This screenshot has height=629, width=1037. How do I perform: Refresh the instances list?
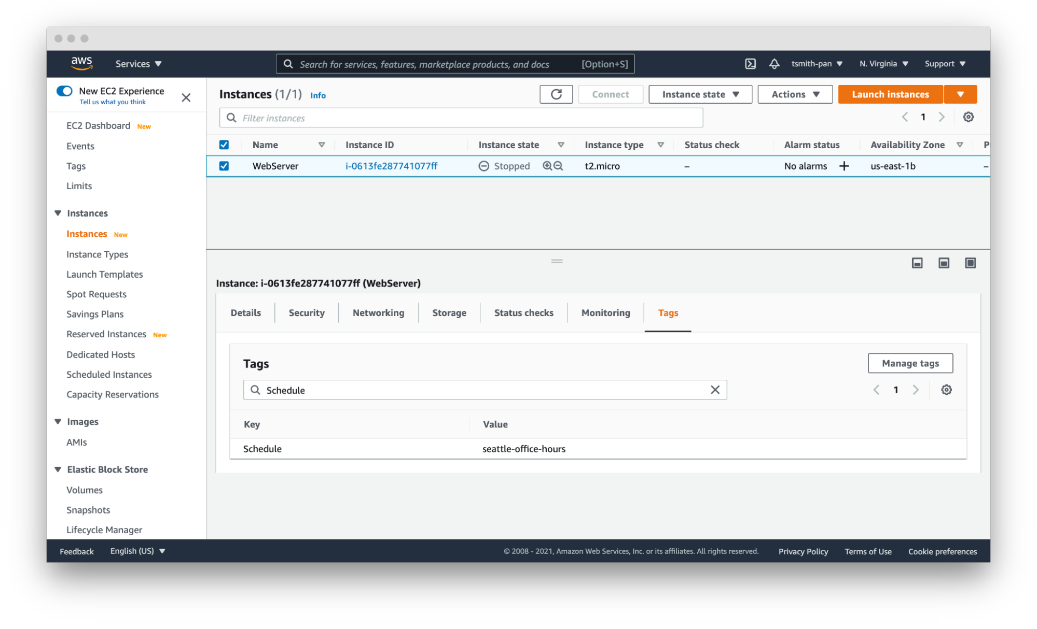[556, 94]
